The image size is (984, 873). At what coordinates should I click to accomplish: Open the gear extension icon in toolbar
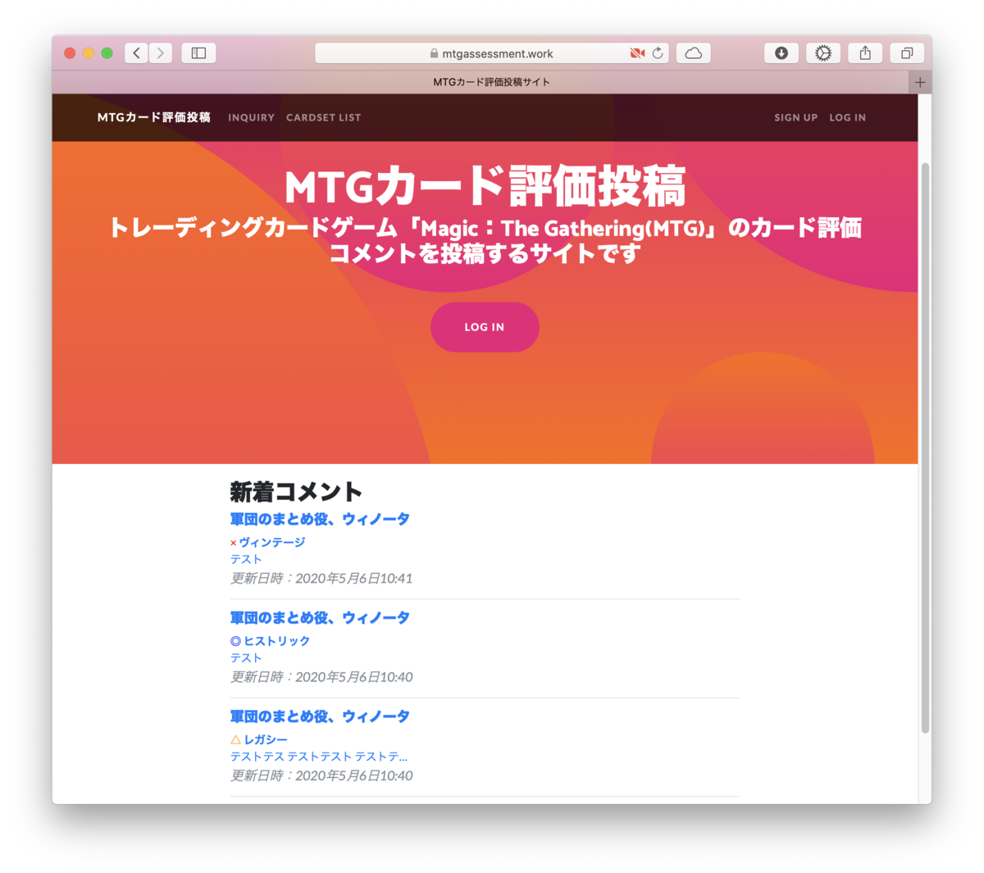823,53
